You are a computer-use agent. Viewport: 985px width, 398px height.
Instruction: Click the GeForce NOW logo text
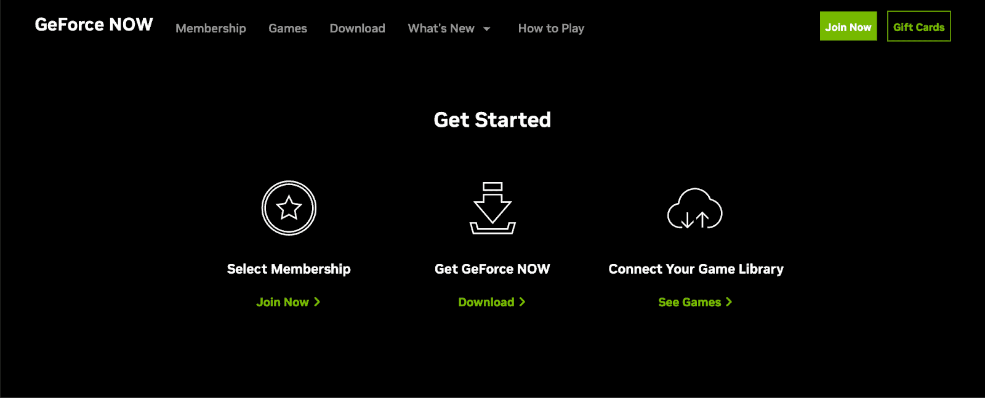tap(94, 25)
